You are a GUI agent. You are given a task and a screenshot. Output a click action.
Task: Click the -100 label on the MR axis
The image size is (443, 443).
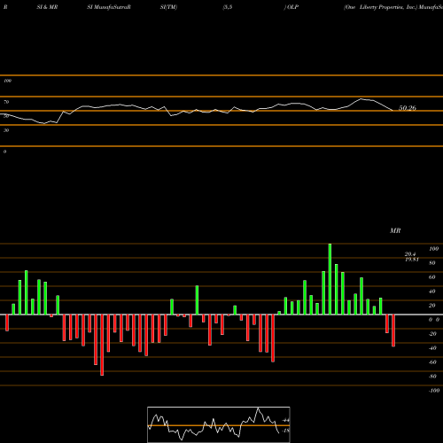(434, 391)
